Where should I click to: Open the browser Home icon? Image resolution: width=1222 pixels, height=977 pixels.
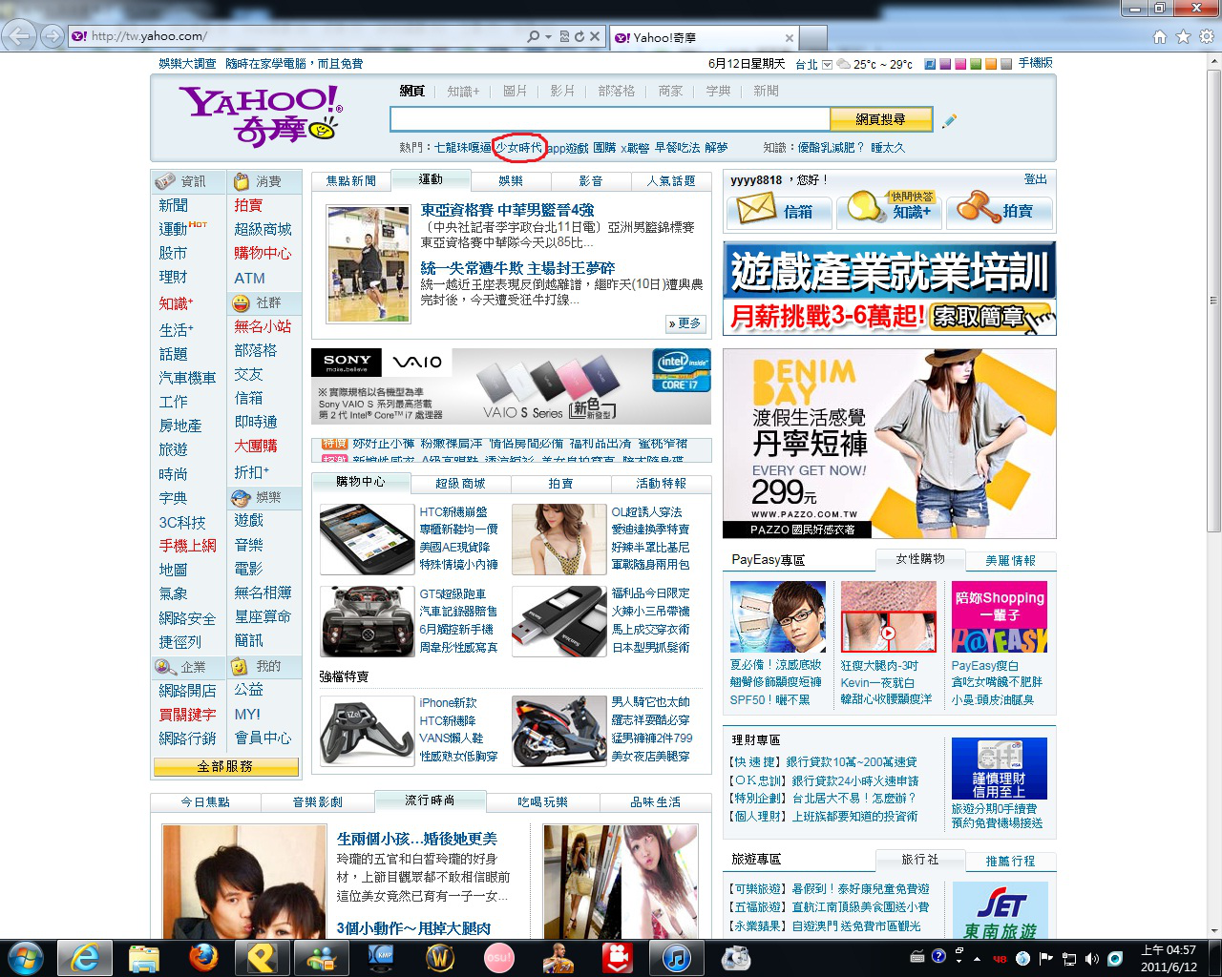point(1160,36)
